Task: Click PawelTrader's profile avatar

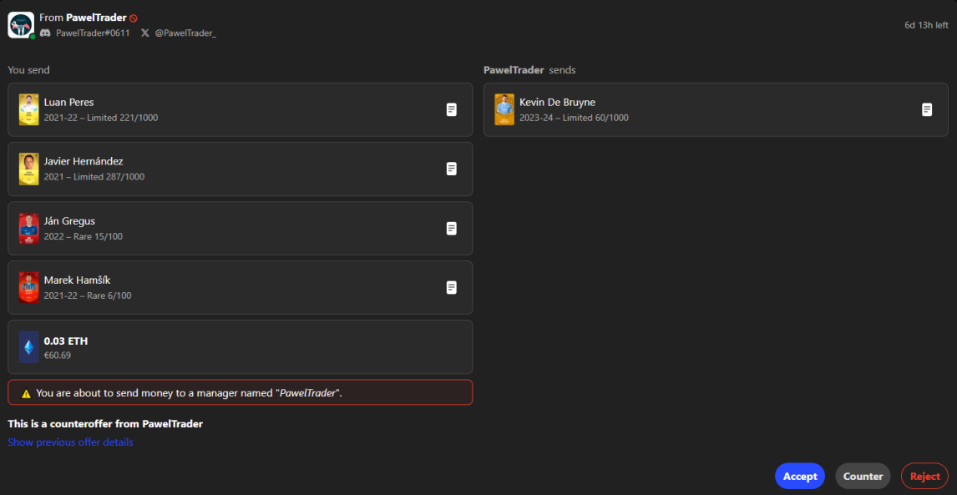Action: tap(21, 25)
